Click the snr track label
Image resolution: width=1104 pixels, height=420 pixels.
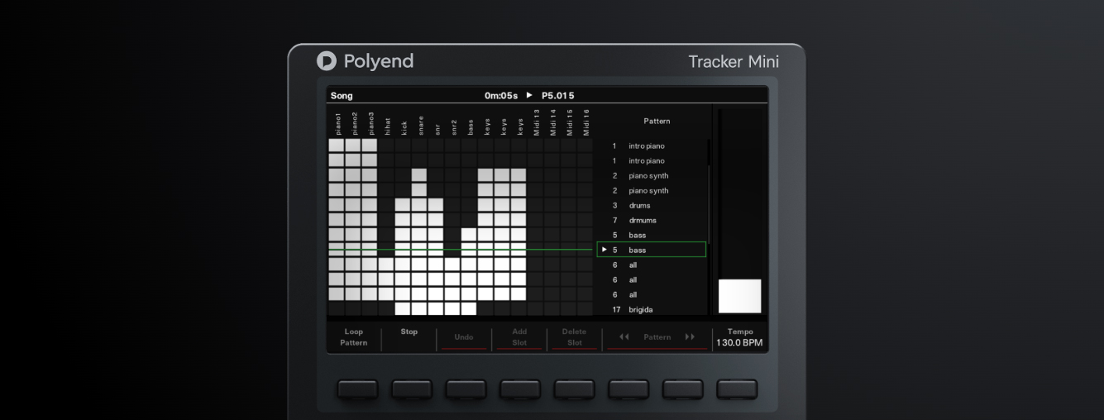point(437,129)
